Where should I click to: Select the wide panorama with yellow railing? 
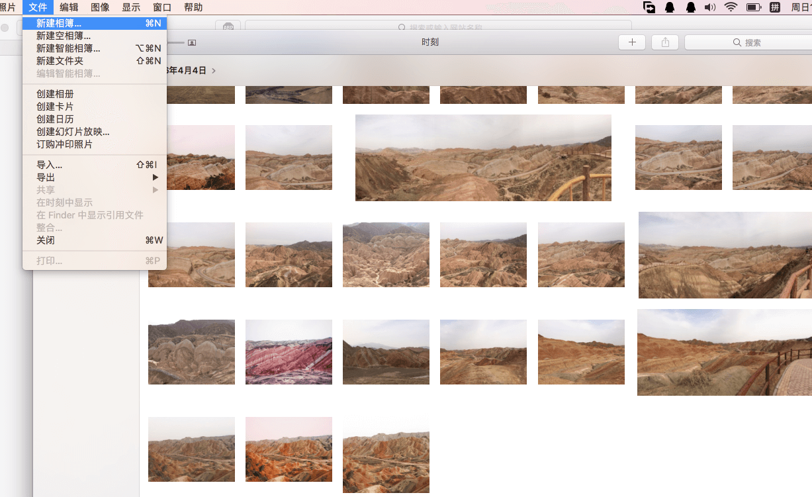click(483, 158)
